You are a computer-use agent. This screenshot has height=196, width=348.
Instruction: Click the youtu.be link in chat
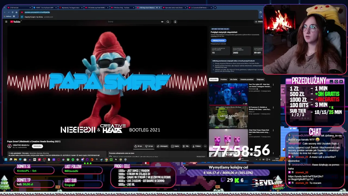tap(306, 178)
